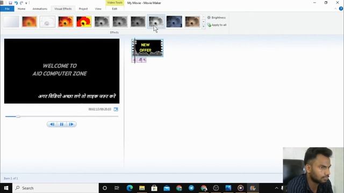Collapse the ribbon with the chevron
The width and height of the screenshot is (344, 193).
[x=335, y=9]
